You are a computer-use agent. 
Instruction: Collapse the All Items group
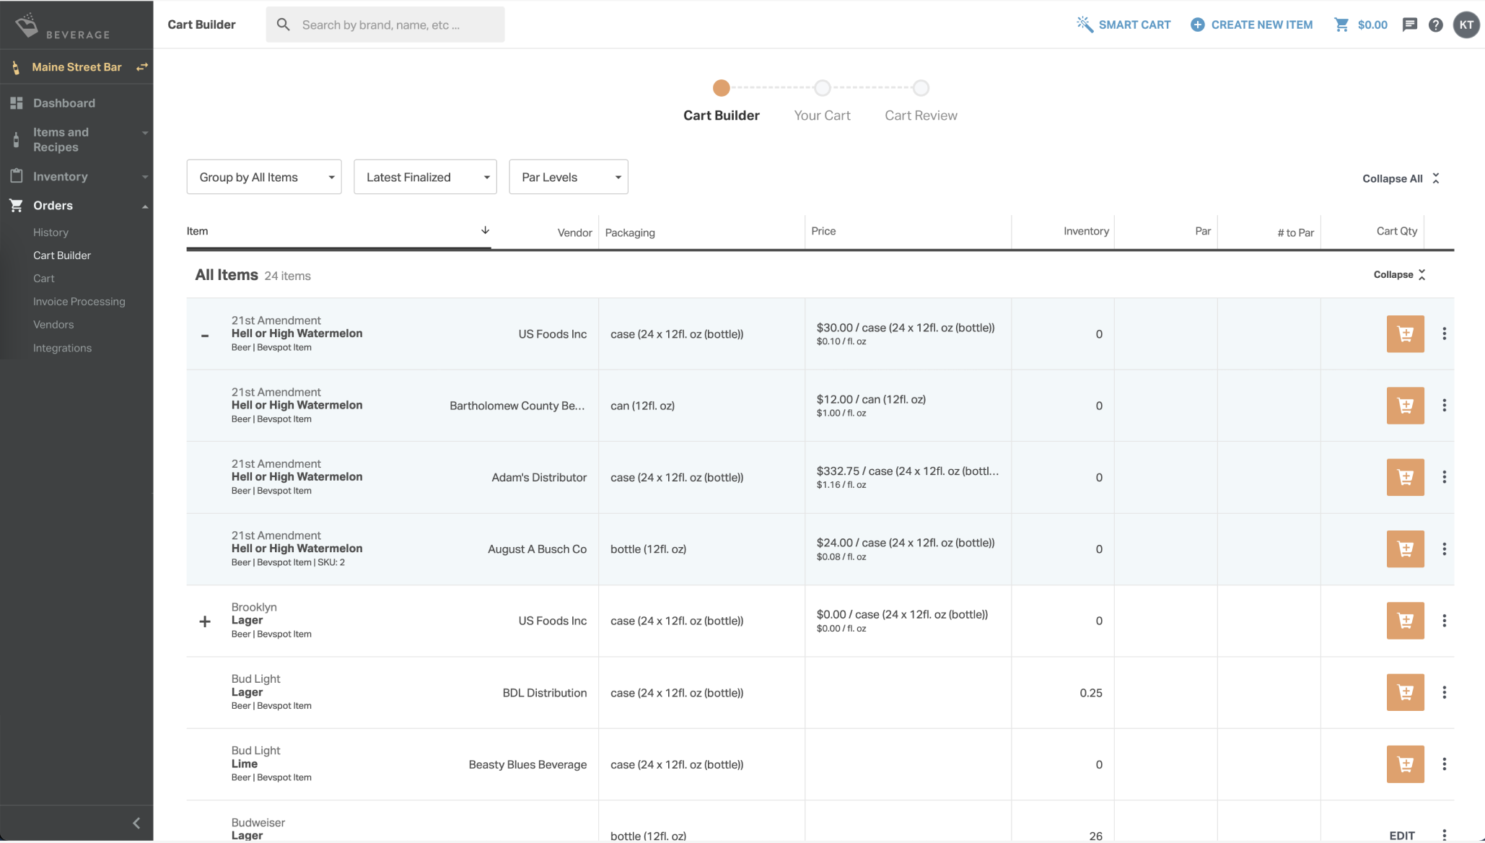[1399, 274]
